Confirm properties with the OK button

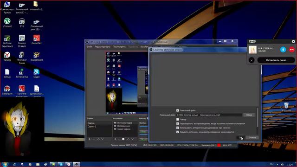click(240, 138)
